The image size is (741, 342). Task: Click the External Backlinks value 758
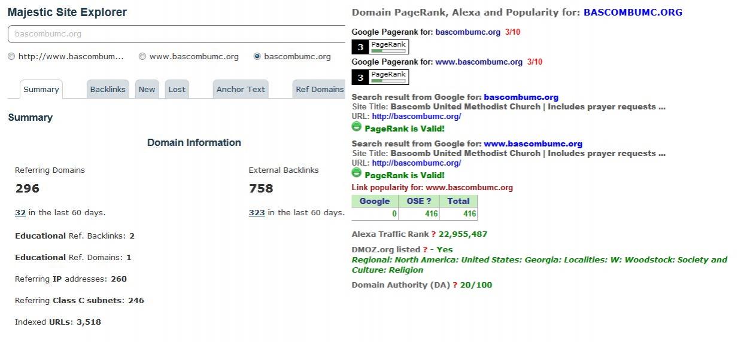click(x=261, y=189)
